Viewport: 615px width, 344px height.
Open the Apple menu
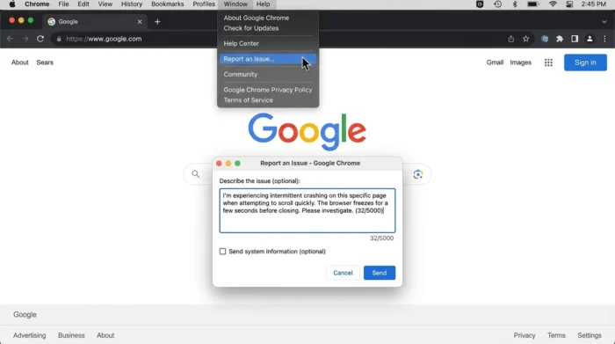12,4
